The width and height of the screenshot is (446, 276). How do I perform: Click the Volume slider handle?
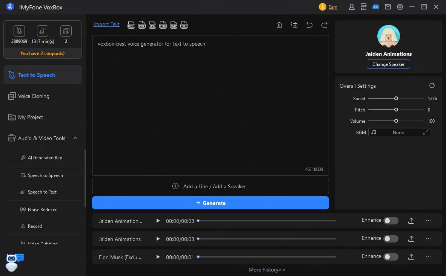tap(396, 121)
